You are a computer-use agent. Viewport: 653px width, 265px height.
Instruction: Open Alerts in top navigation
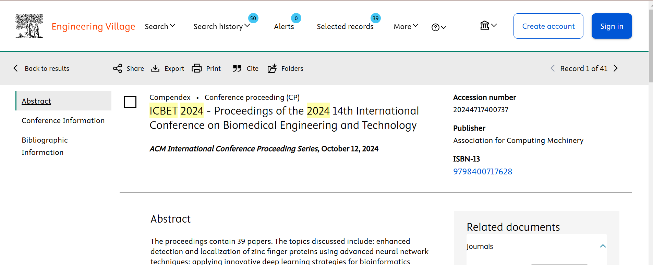click(284, 27)
